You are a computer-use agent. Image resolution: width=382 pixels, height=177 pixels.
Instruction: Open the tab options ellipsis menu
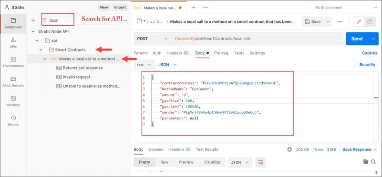coord(206,7)
